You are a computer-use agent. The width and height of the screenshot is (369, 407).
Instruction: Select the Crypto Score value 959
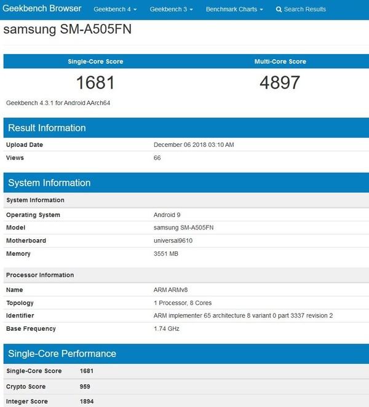(x=85, y=387)
